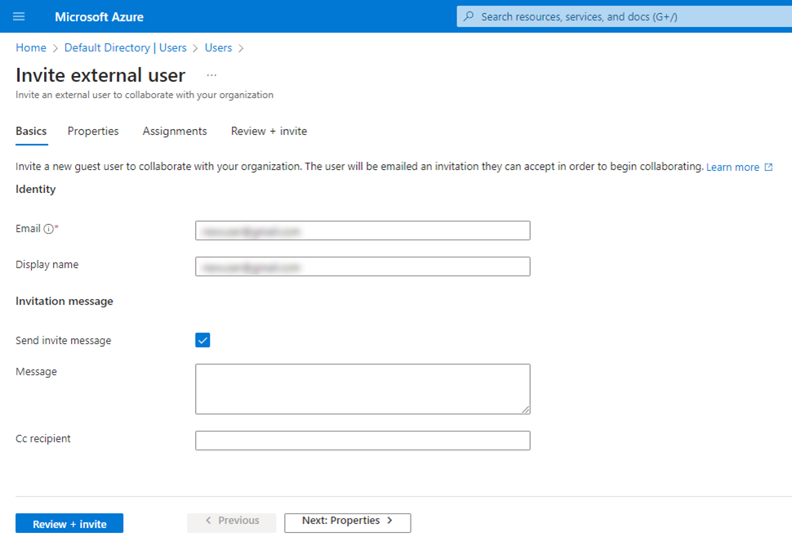Click the search magnifier icon
Image resolution: width=792 pixels, height=546 pixels.
coord(471,16)
